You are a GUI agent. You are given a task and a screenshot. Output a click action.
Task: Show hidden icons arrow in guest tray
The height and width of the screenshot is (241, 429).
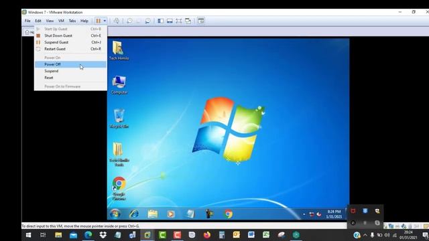tap(304, 214)
